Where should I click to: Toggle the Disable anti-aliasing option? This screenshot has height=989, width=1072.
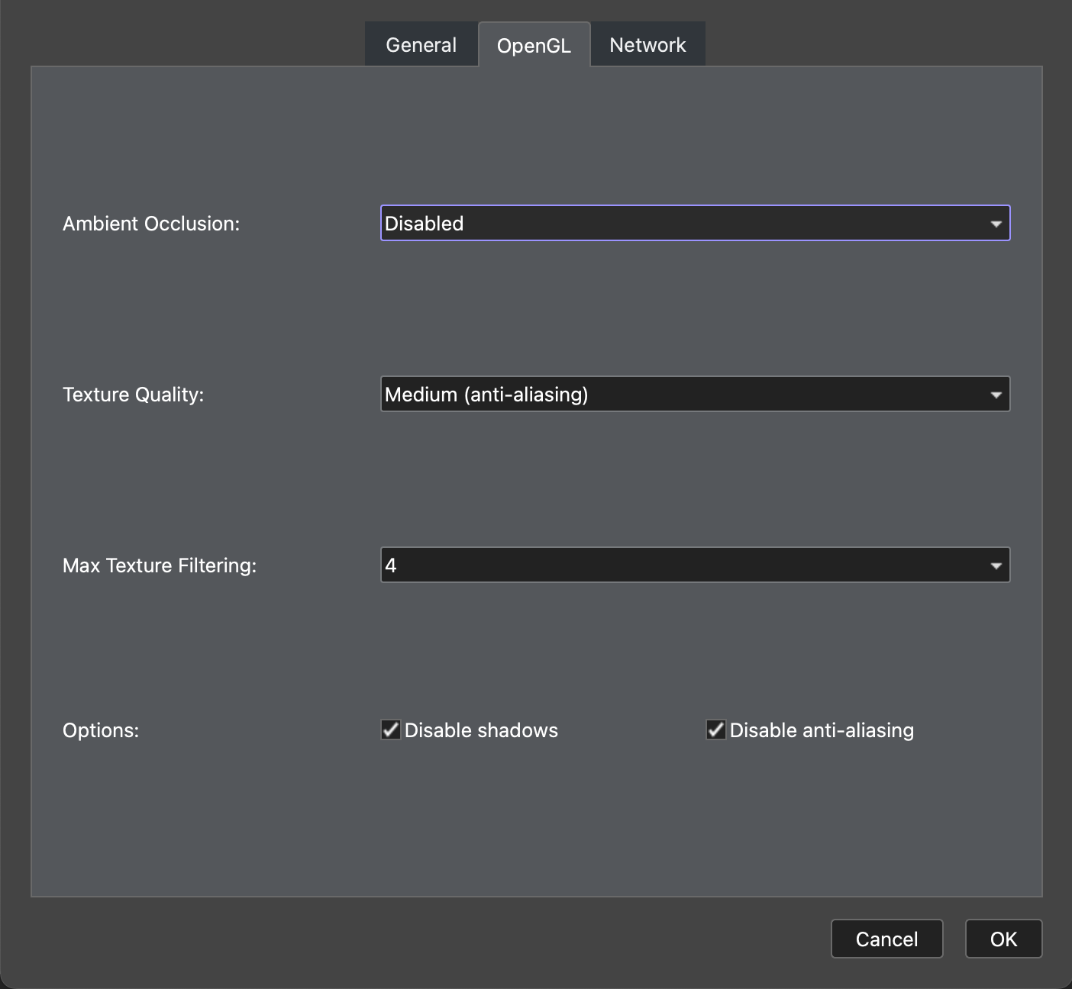715,730
